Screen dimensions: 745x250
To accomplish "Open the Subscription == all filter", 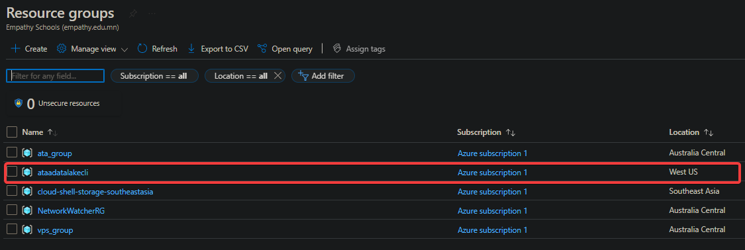I will click(x=154, y=76).
